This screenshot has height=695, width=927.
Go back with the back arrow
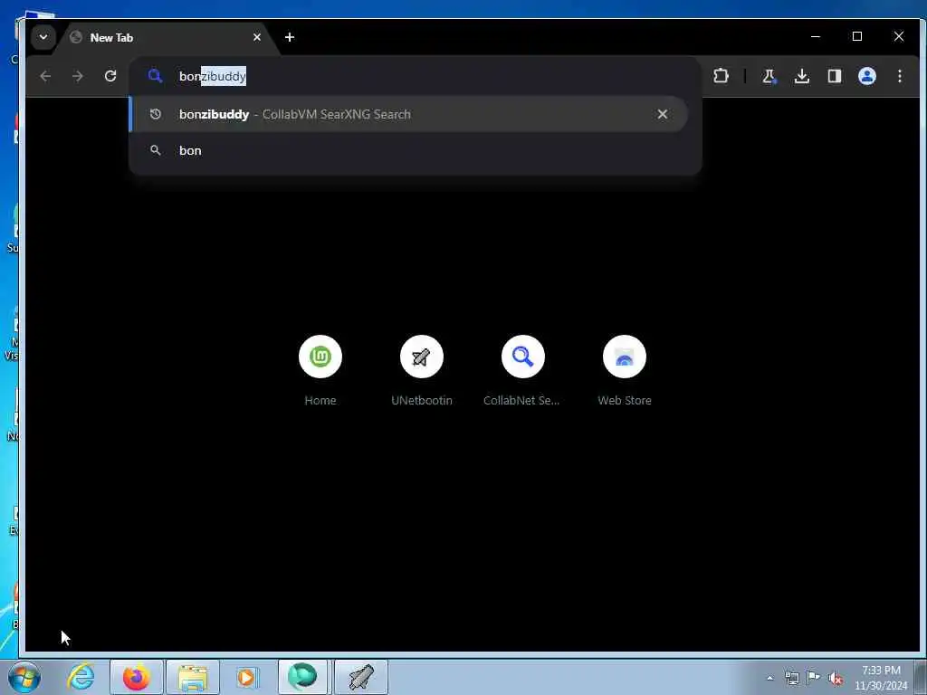[45, 76]
